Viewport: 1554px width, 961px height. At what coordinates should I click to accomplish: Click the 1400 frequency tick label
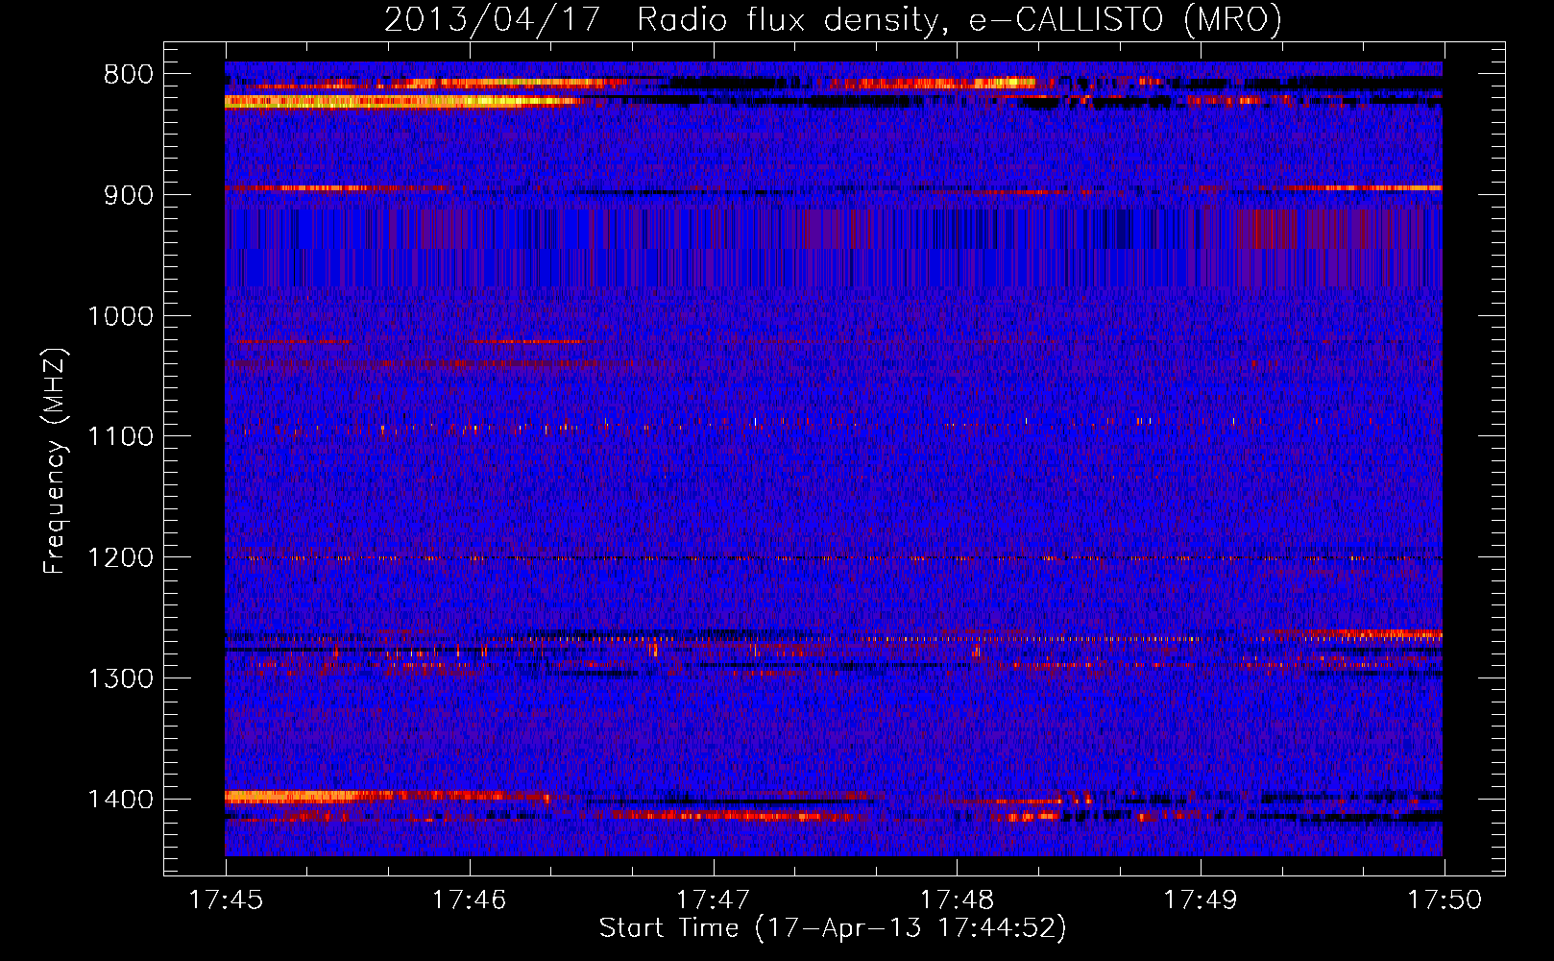(x=120, y=800)
